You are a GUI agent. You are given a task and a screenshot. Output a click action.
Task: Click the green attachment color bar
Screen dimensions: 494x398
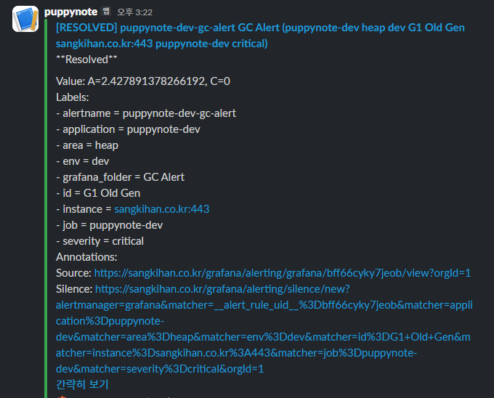(46, 208)
